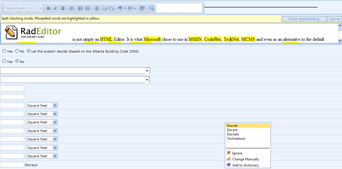342x169 pixels.
Task: Open Find and Replace via binoculars icon
Action: [x=71, y=8]
